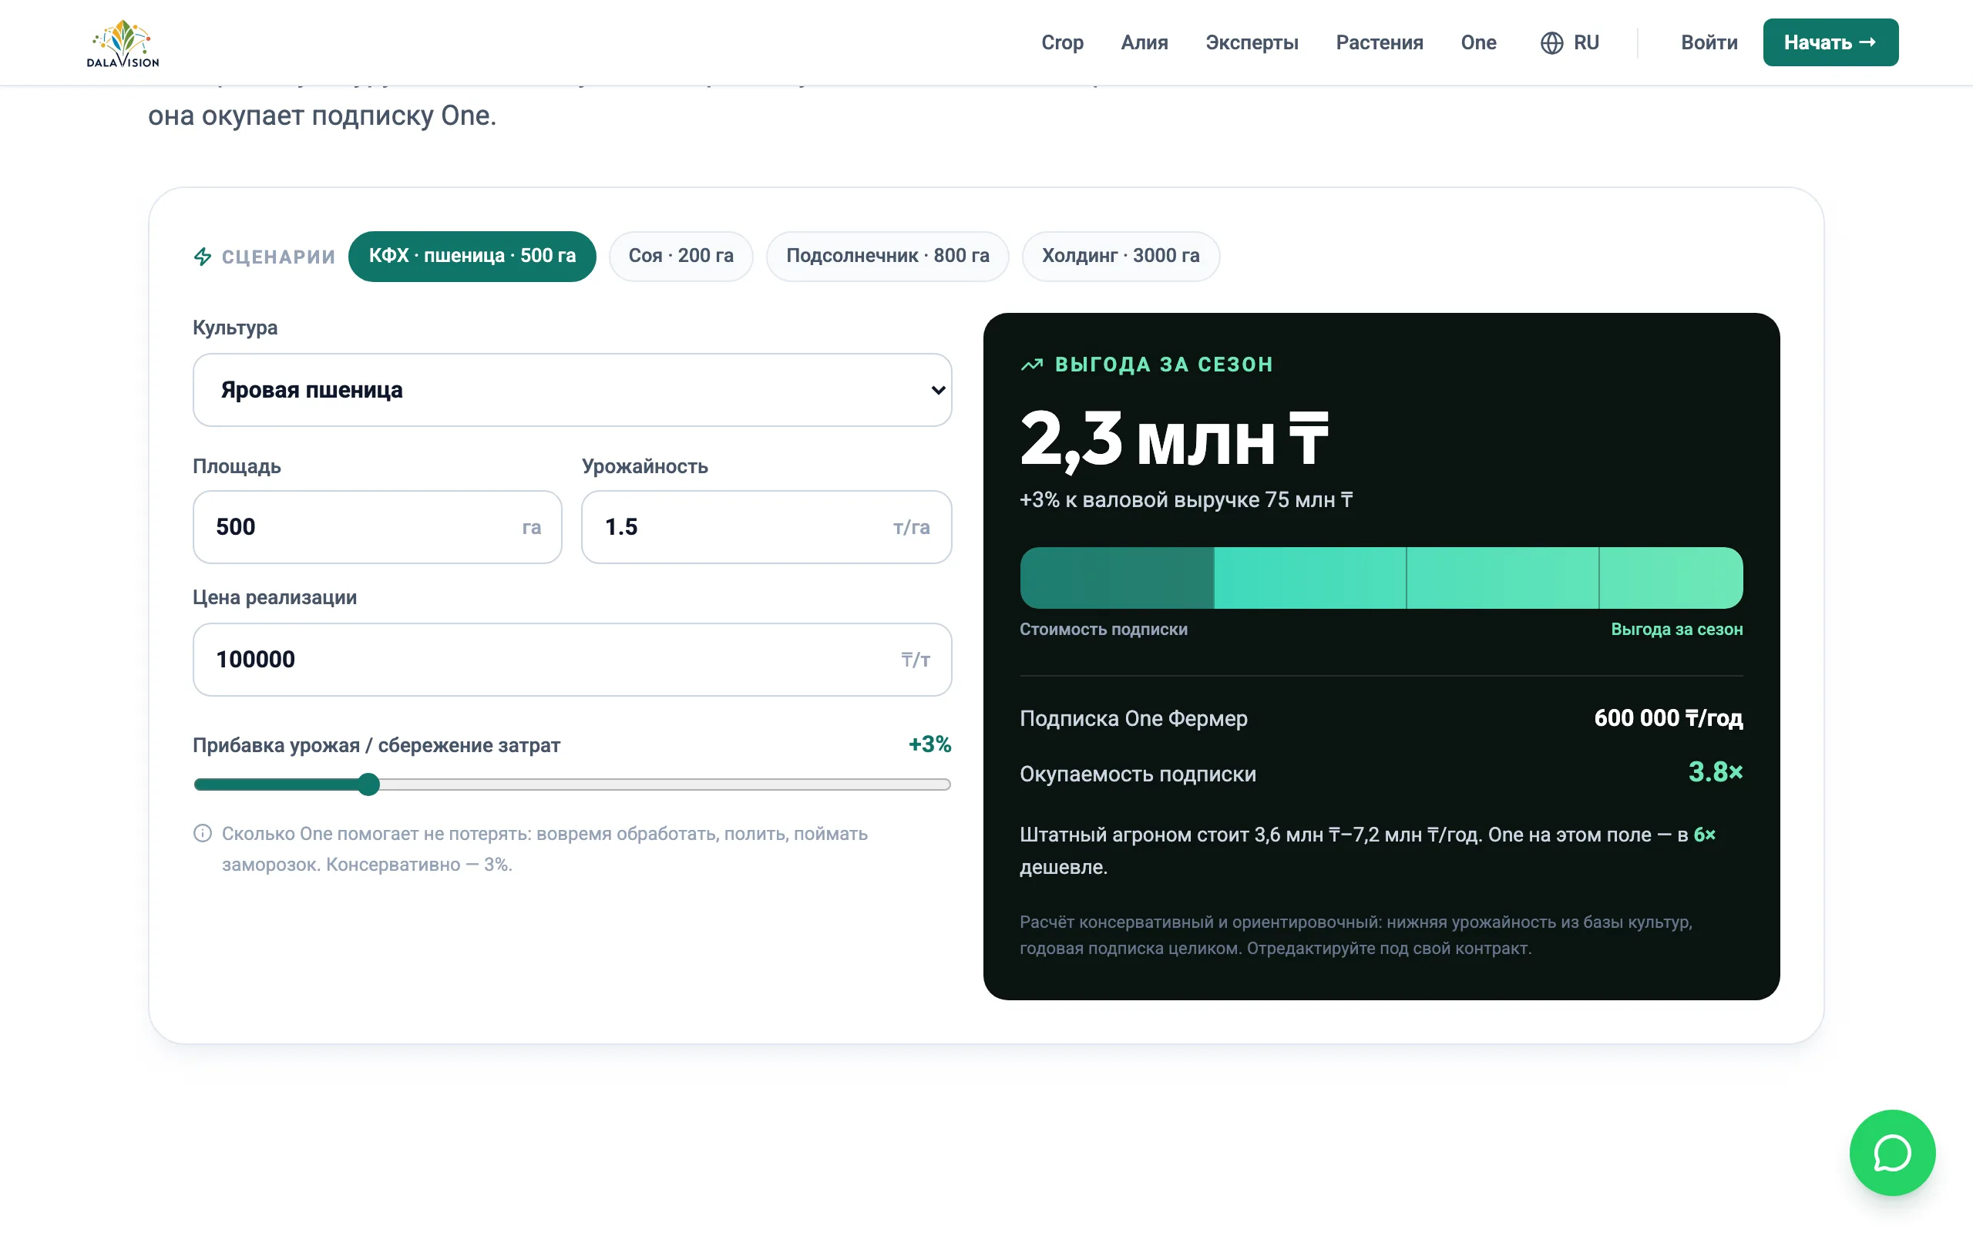Click the Урожайность input with 1.5

click(x=766, y=527)
